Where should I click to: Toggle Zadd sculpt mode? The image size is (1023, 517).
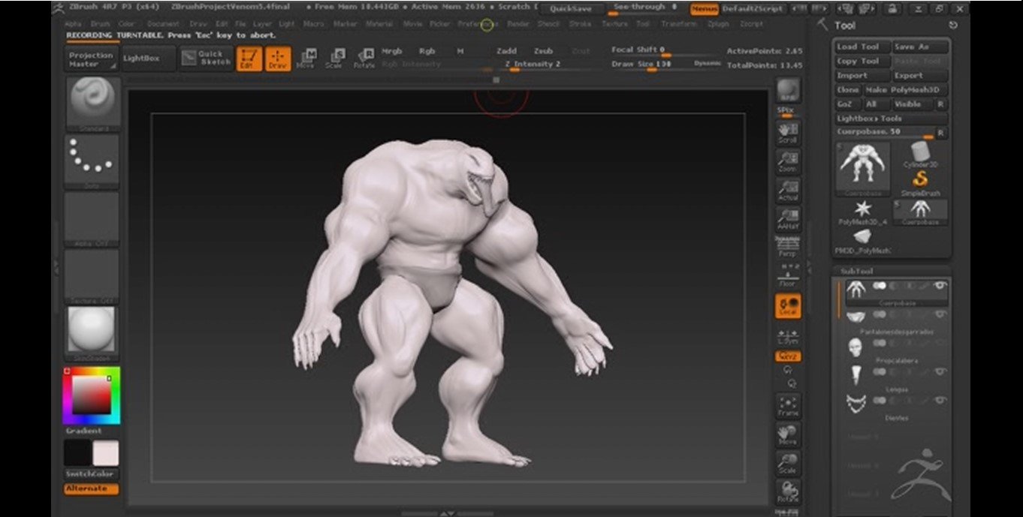507,52
